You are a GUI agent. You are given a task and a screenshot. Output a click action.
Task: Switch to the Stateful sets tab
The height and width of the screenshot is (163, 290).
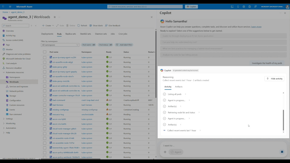[x=85, y=34]
